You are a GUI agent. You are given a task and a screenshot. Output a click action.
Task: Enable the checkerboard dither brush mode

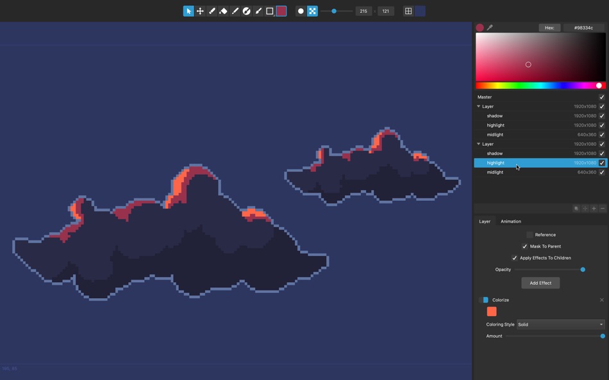point(312,11)
